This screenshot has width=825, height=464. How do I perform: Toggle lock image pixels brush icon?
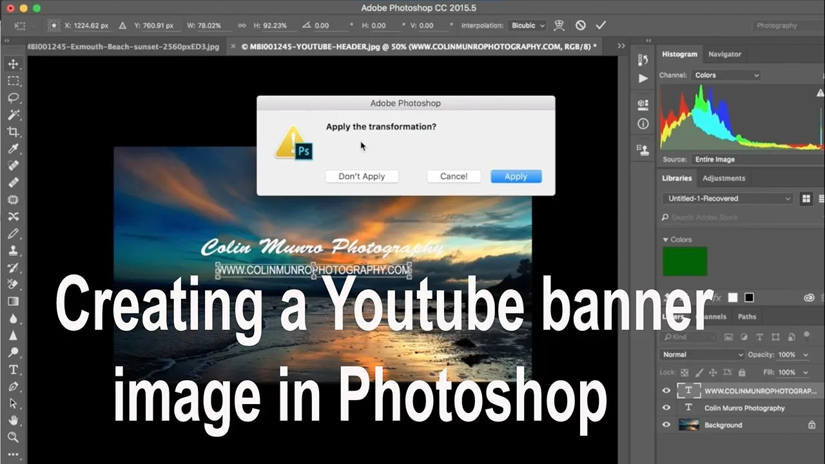[x=699, y=372]
